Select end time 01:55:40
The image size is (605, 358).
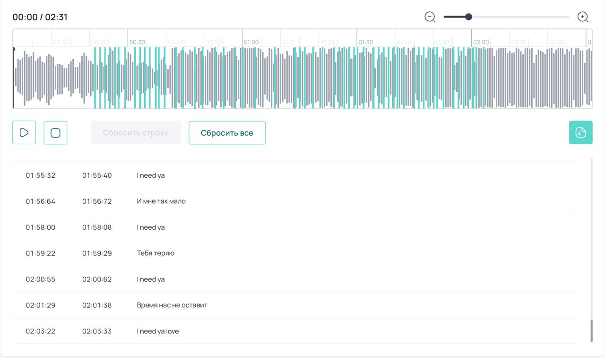click(x=97, y=175)
